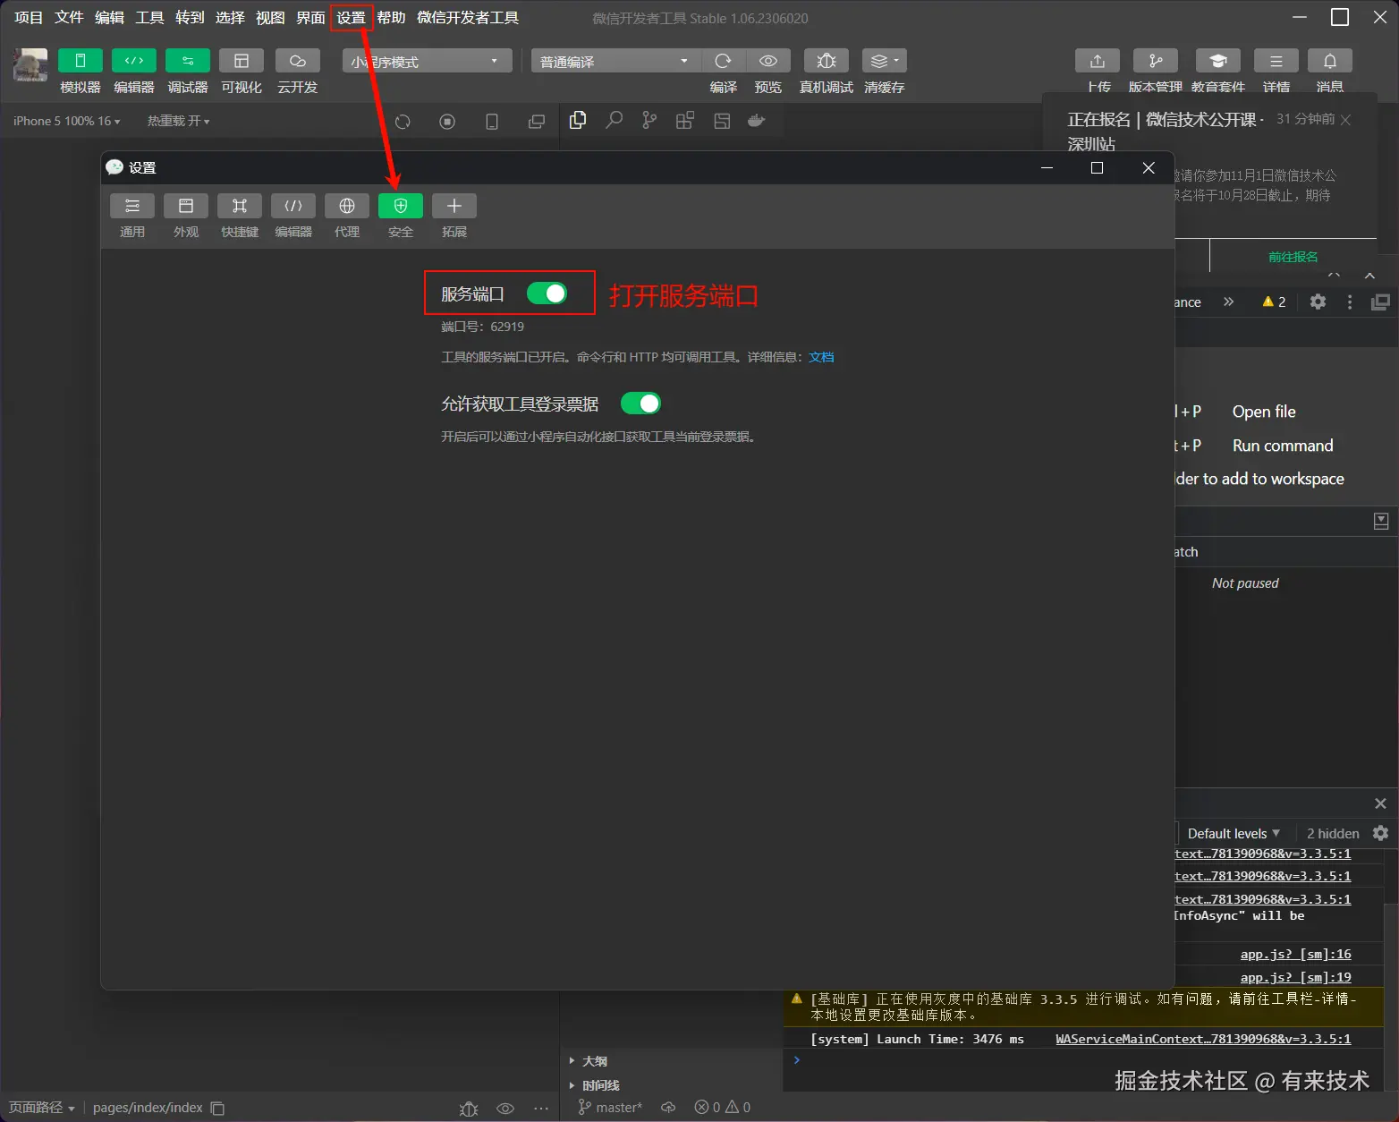Image resolution: width=1399 pixels, height=1122 pixels.
Task: Open the 文档 documentation link
Action: [821, 357]
